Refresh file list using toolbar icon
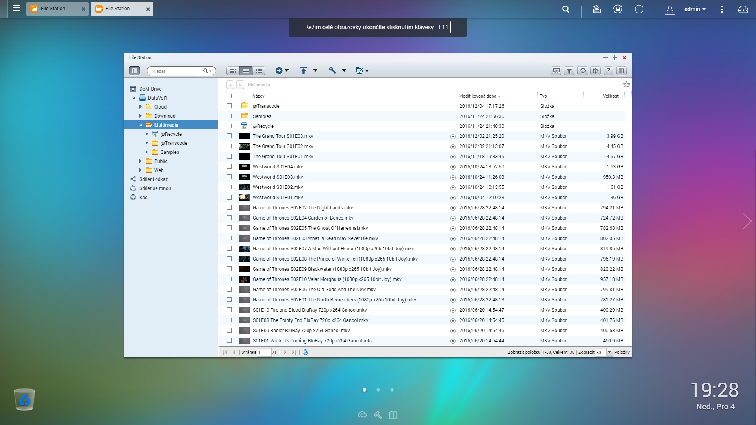The image size is (756, 425). [582, 71]
